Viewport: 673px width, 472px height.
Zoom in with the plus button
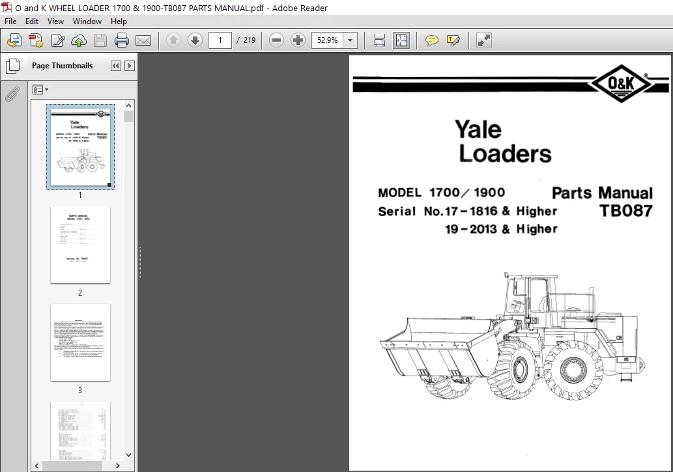click(298, 40)
